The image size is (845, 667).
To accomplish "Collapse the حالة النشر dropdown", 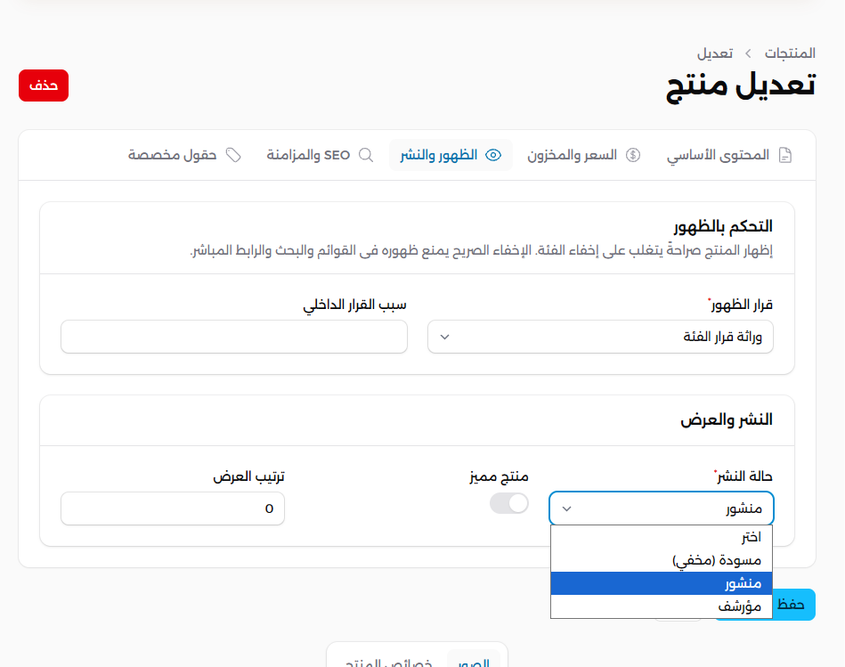I will (662, 508).
